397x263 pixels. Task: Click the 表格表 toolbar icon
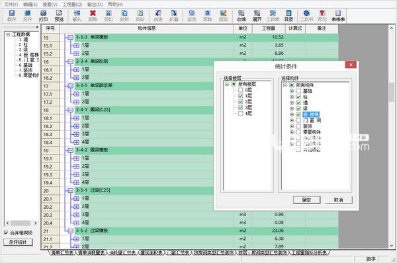click(x=338, y=16)
